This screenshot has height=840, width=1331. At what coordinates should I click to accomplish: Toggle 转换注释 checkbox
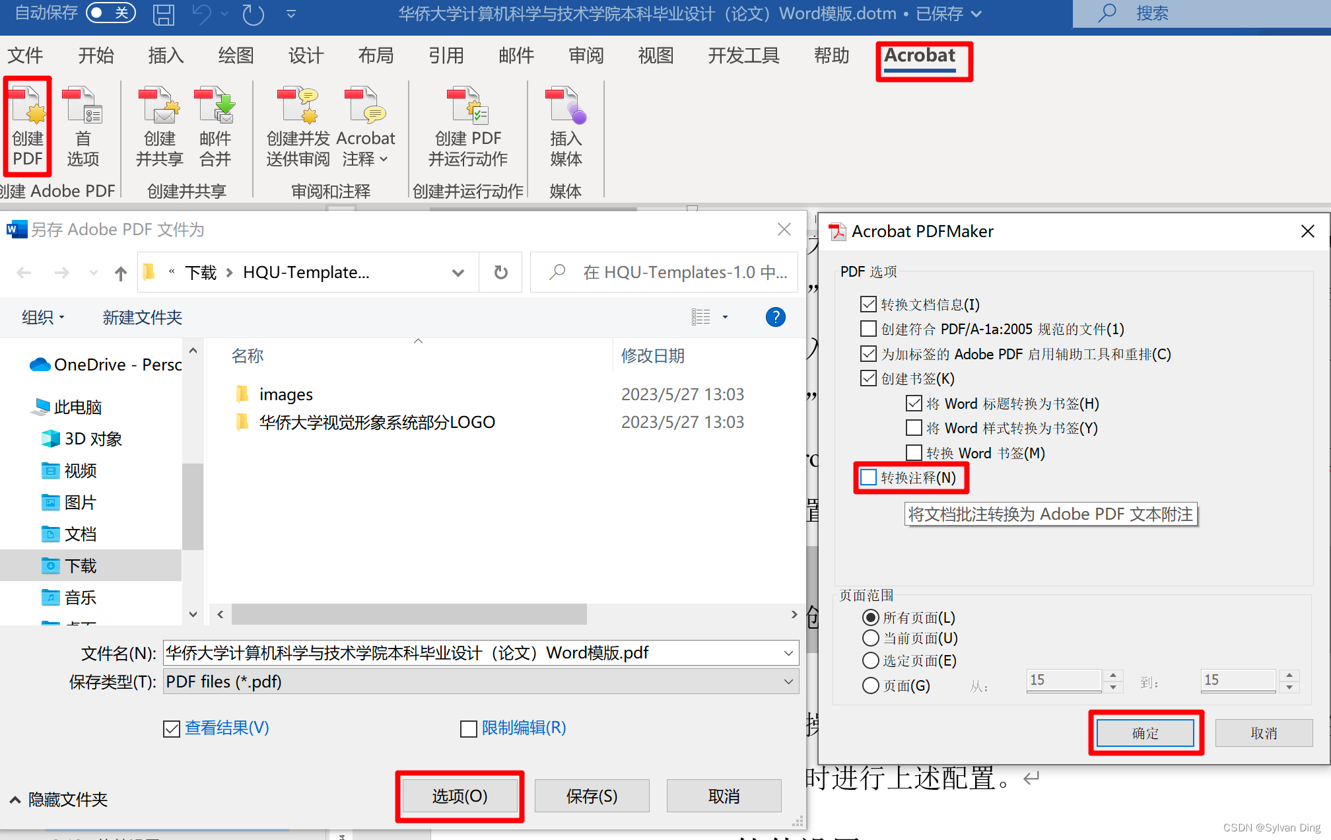(x=868, y=477)
